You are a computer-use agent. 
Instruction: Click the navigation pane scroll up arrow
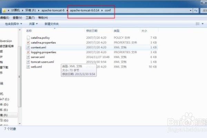[x=20, y=30]
